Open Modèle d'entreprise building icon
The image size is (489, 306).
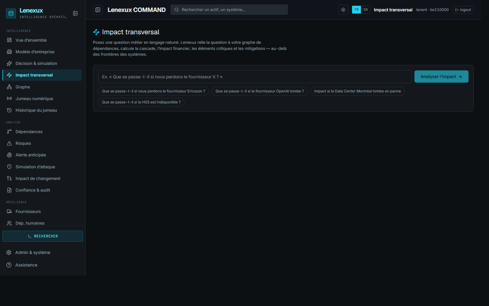(9, 52)
